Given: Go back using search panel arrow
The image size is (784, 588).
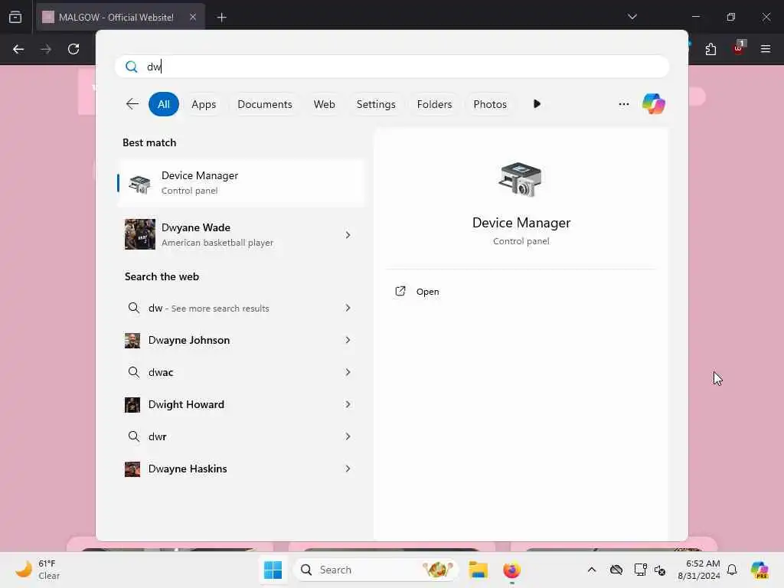Looking at the screenshot, I should pyautogui.click(x=132, y=104).
